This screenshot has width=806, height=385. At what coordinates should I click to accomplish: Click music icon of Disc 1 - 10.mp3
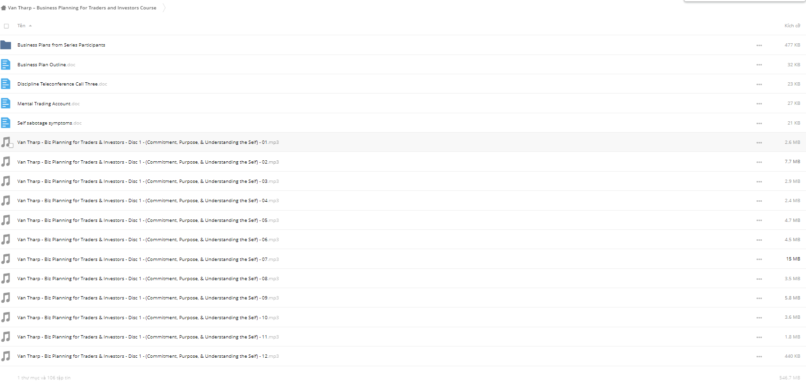point(6,317)
